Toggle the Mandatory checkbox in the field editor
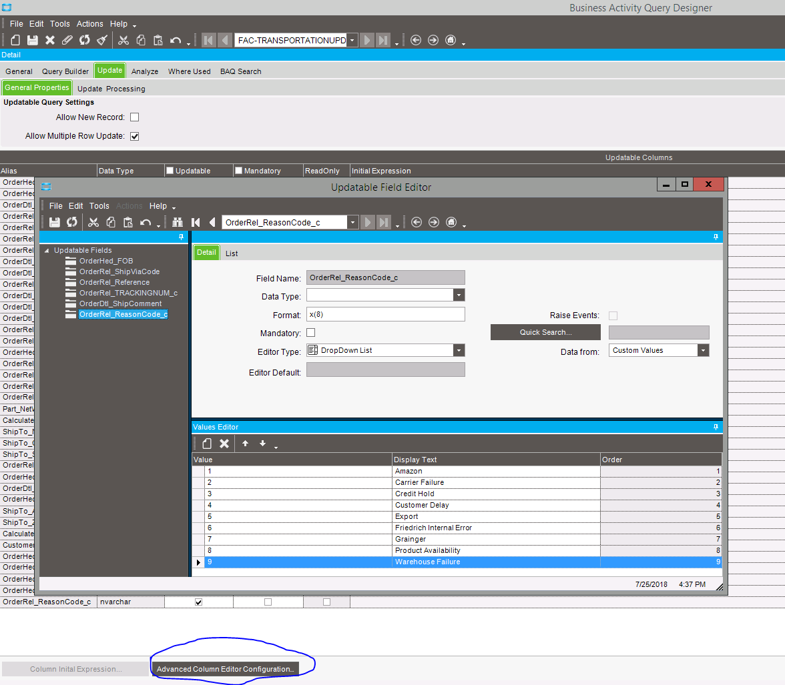The height and width of the screenshot is (685, 785). 311,333
